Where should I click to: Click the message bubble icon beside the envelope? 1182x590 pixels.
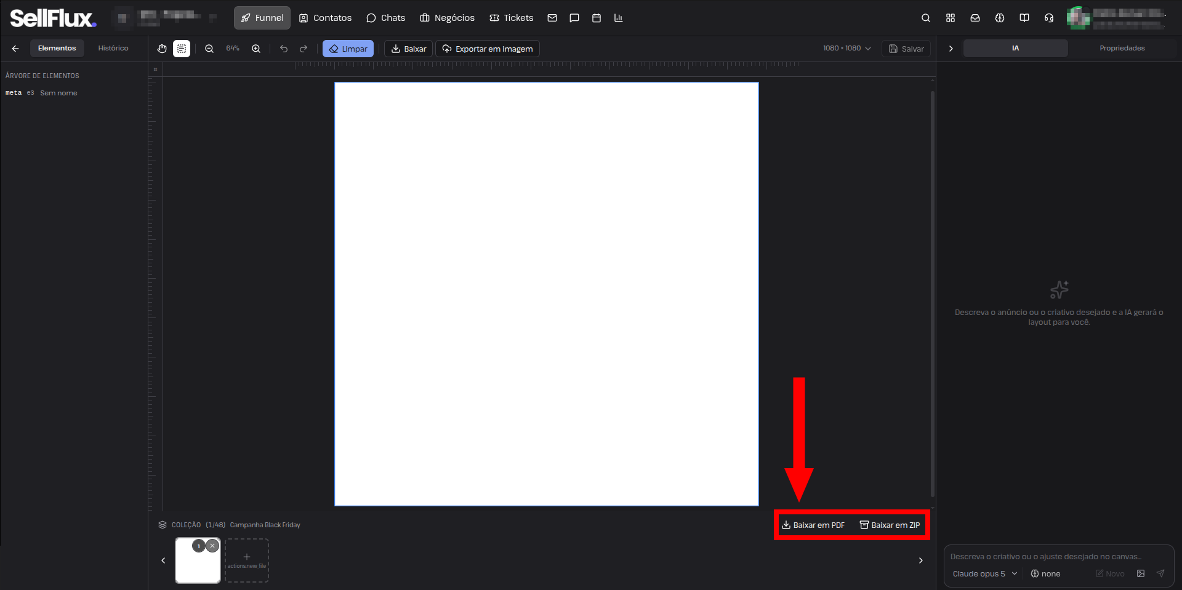(x=574, y=18)
